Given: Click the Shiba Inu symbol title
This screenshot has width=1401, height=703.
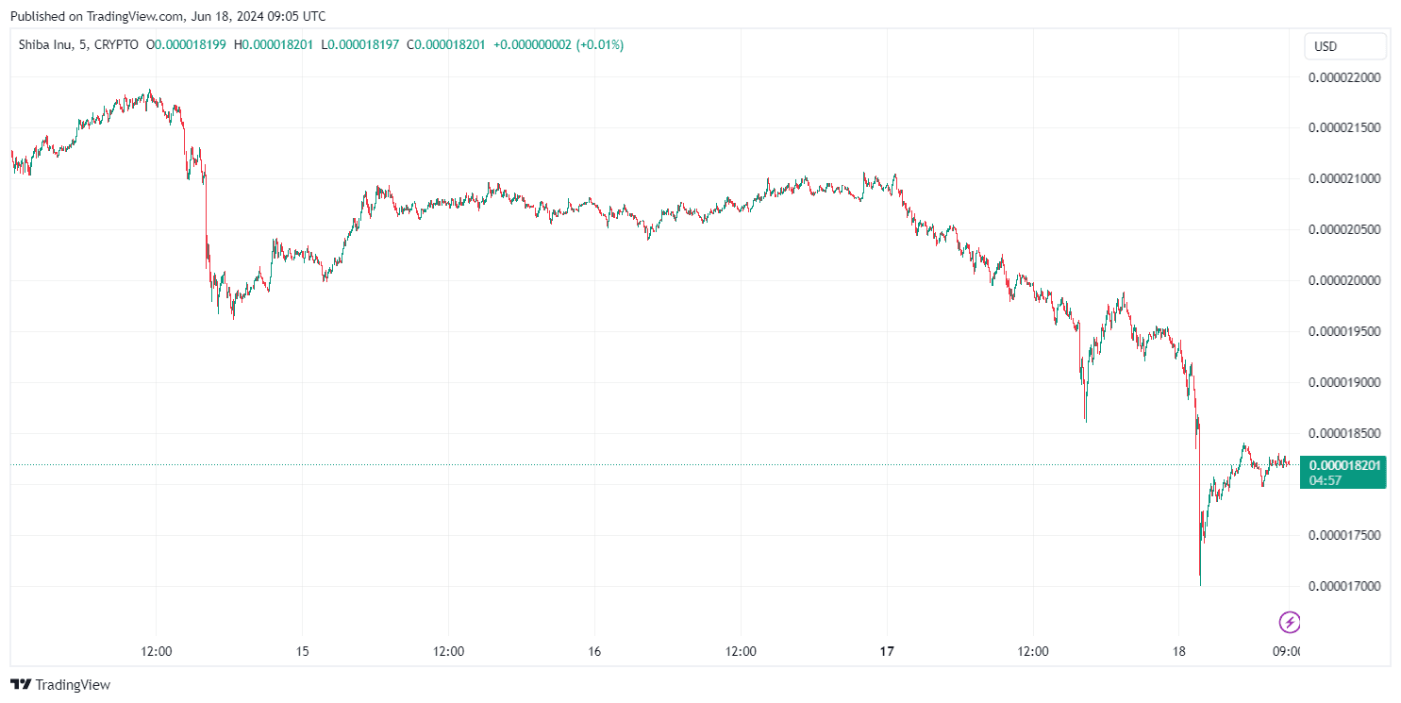Looking at the screenshot, I should click(78, 44).
